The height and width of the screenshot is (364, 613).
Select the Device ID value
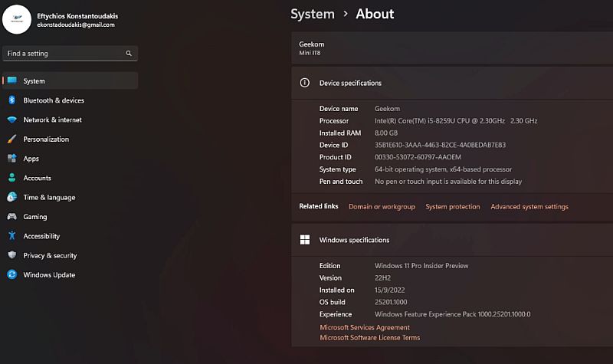point(440,145)
